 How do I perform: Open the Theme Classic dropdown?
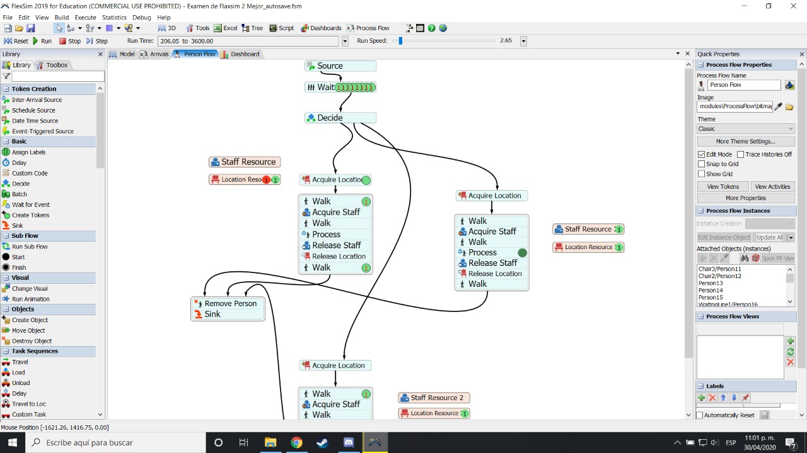click(746, 128)
